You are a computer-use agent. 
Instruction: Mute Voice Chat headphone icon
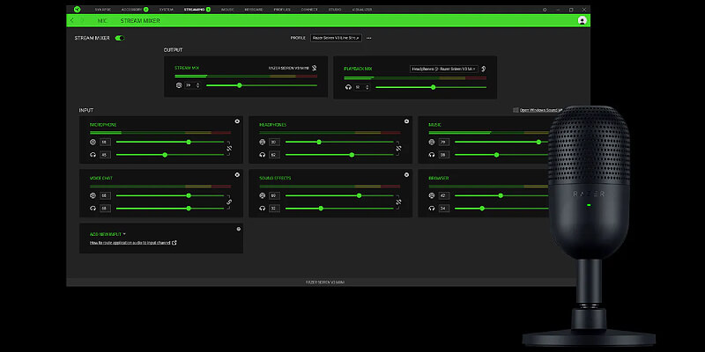tap(93, 209)
